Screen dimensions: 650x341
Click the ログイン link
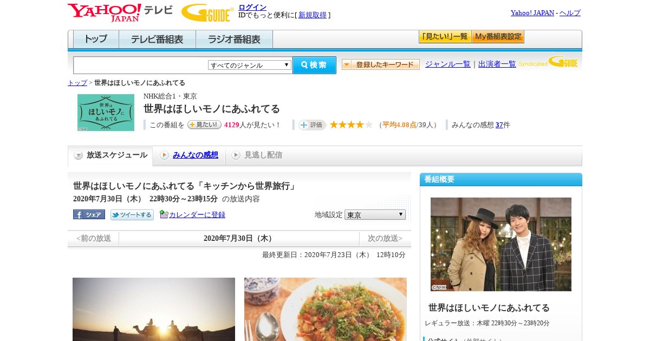(x=252, y=7)
